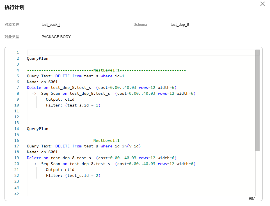Screen dimensions: 270x206
Task: Click 'Output: ctid' on line 9
Action: coord(60,99)
